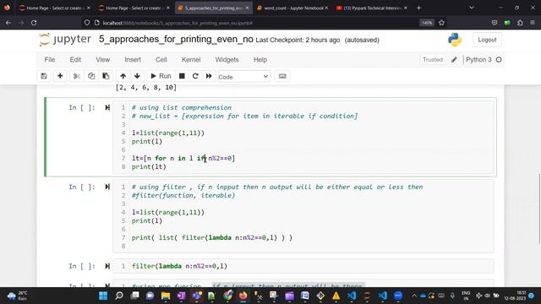
Task: Close the word_count tab
Action: 326,8
